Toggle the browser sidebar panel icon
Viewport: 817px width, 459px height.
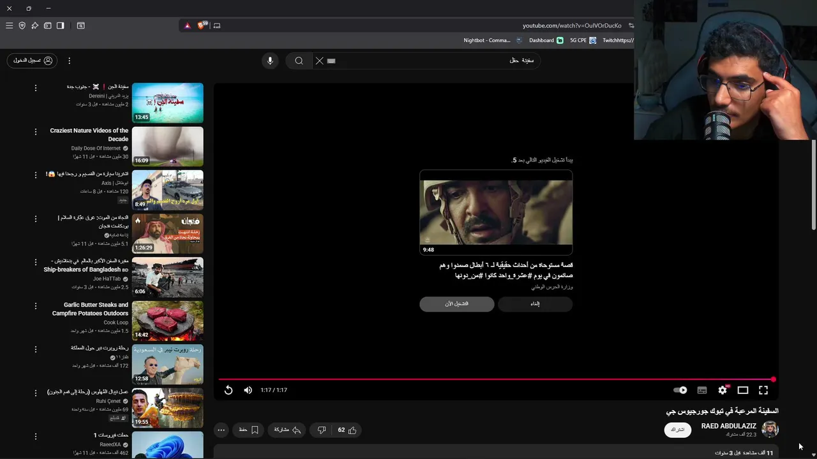tap(60, 25)
